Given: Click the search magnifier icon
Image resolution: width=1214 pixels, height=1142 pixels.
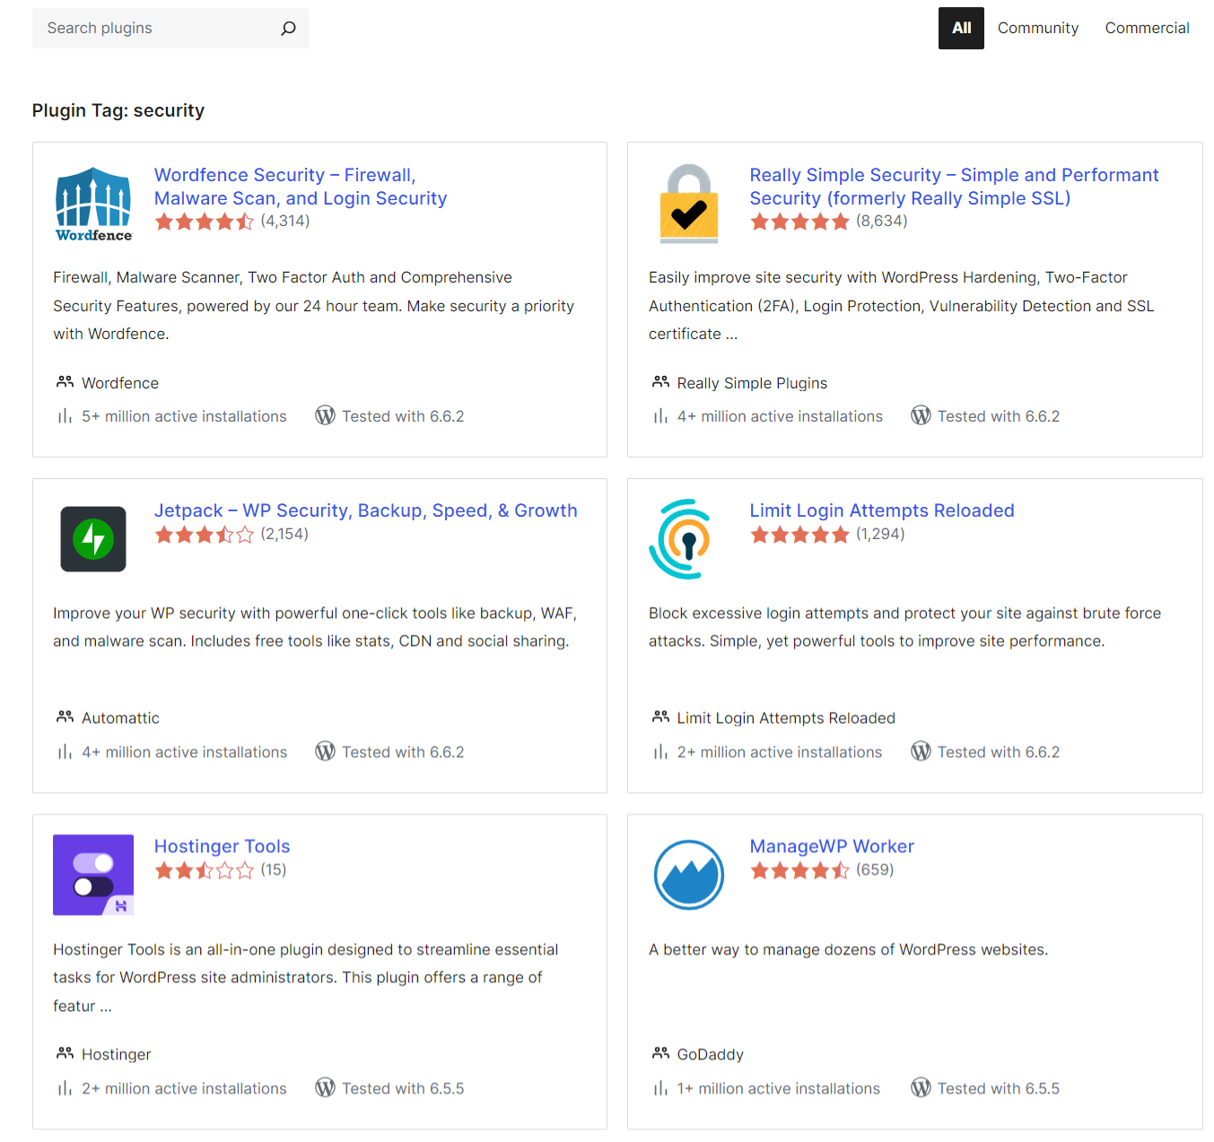Looking at the screenshot, I should click(288, 29).
